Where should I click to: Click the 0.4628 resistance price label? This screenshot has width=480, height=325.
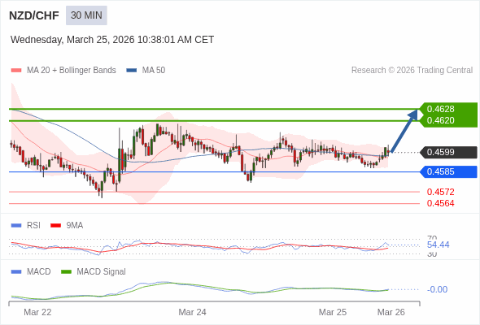(x=440, y=109)
